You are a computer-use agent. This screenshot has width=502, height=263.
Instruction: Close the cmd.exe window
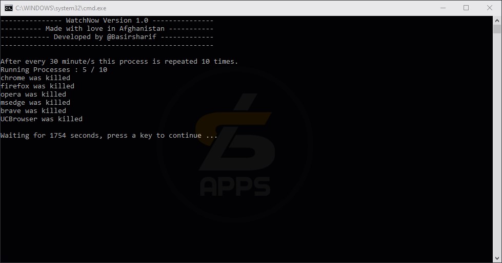tap(490, 8)
